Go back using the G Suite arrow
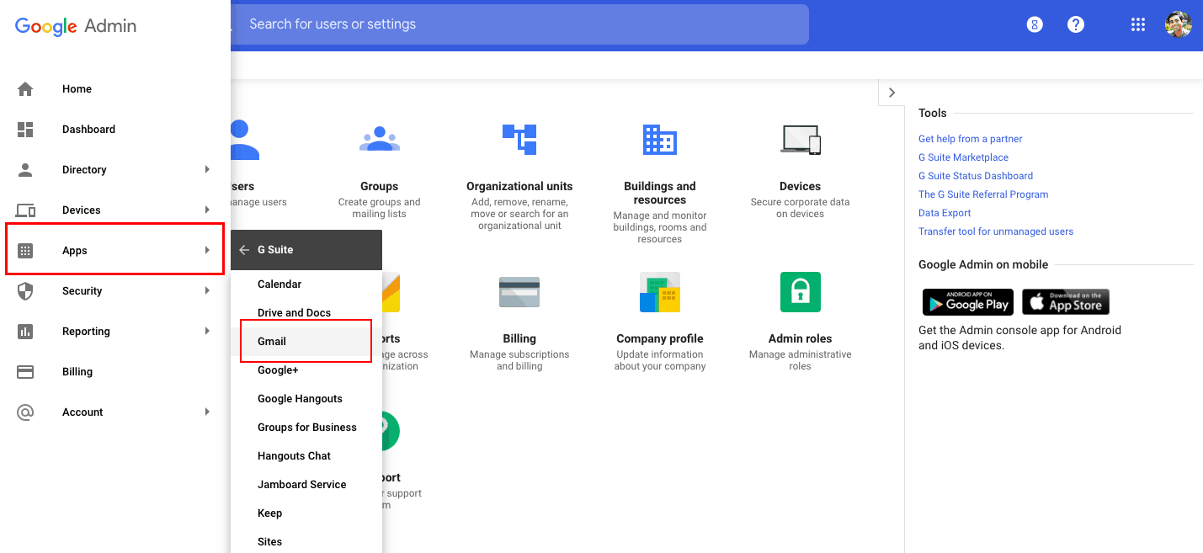This screenshot has height=553, width=1203. point(244,249)
